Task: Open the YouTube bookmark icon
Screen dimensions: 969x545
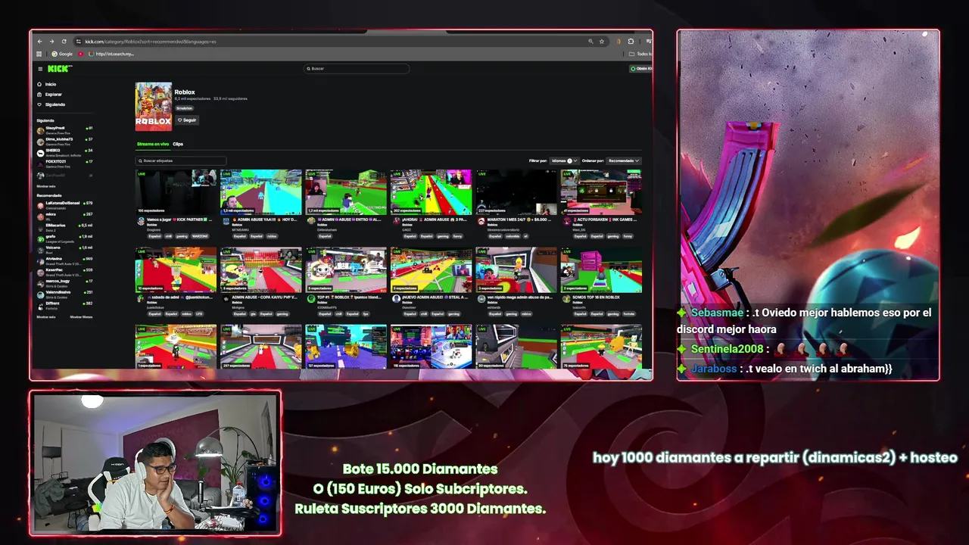Action: click(81, 54)
